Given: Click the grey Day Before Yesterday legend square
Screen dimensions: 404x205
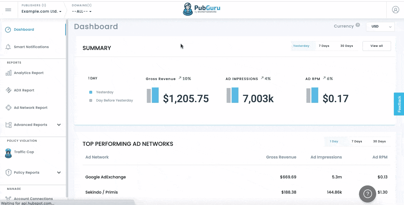Looking at the screenshot, I should (91, 100).
